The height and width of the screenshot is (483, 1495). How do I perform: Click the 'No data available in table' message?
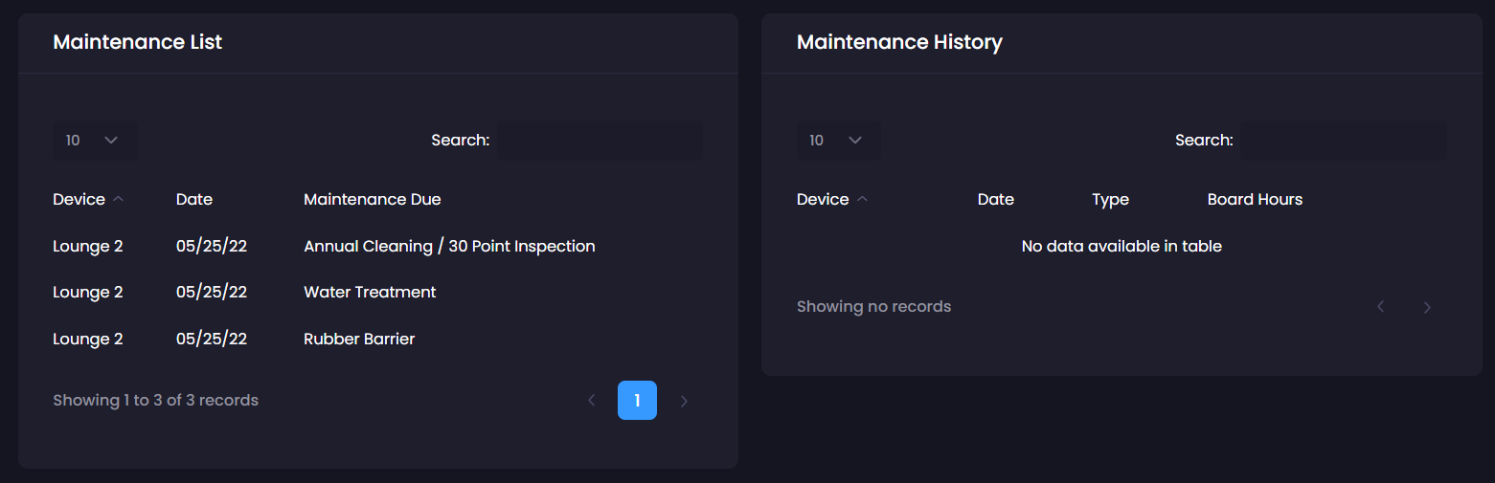click(x=1121, y=246)
